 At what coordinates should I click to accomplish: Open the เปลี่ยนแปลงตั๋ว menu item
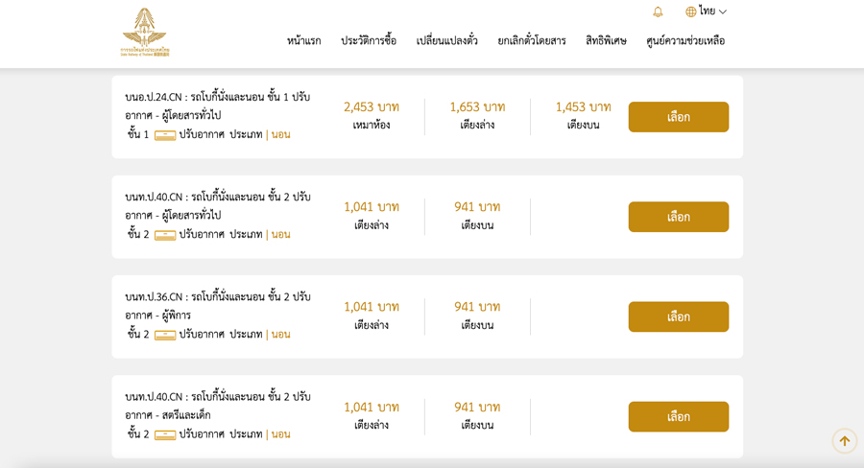(447, 40)
